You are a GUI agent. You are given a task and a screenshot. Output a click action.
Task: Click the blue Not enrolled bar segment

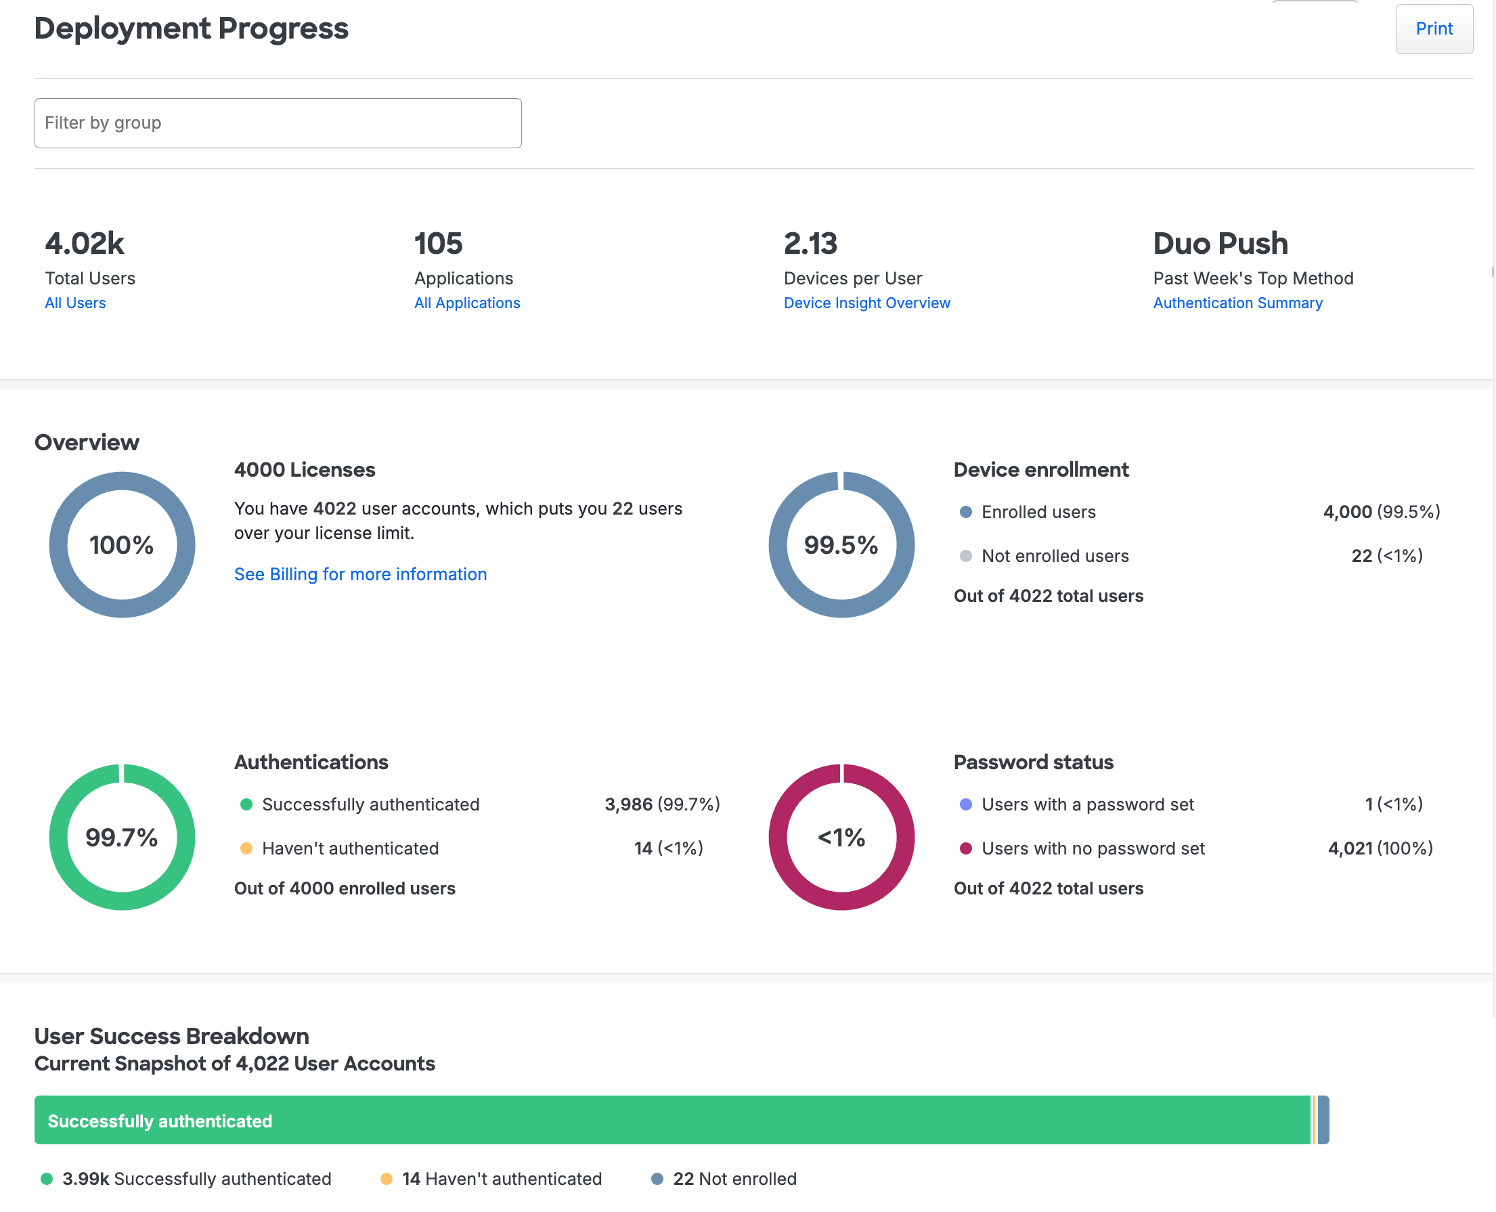[1322, 1120]
